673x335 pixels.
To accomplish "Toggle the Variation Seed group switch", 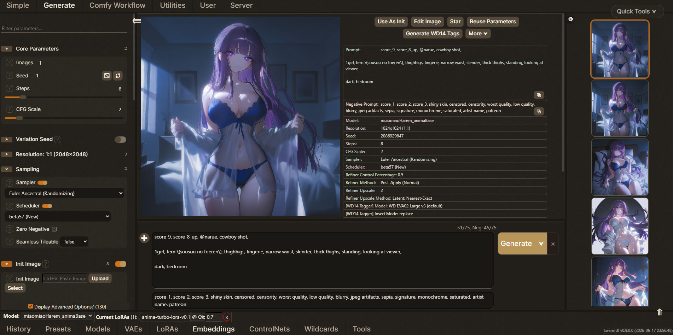I will (120, 140).
